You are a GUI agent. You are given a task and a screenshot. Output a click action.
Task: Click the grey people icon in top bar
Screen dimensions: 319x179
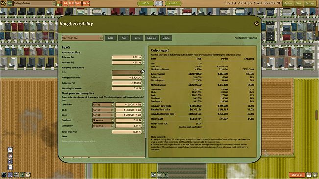(x=159, y=3)
